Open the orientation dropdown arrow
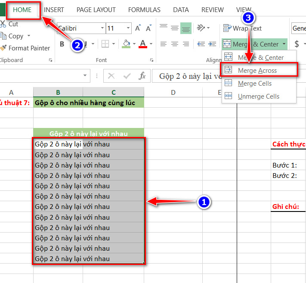Viewport: 306px width, 283px height. coord(208,28)
